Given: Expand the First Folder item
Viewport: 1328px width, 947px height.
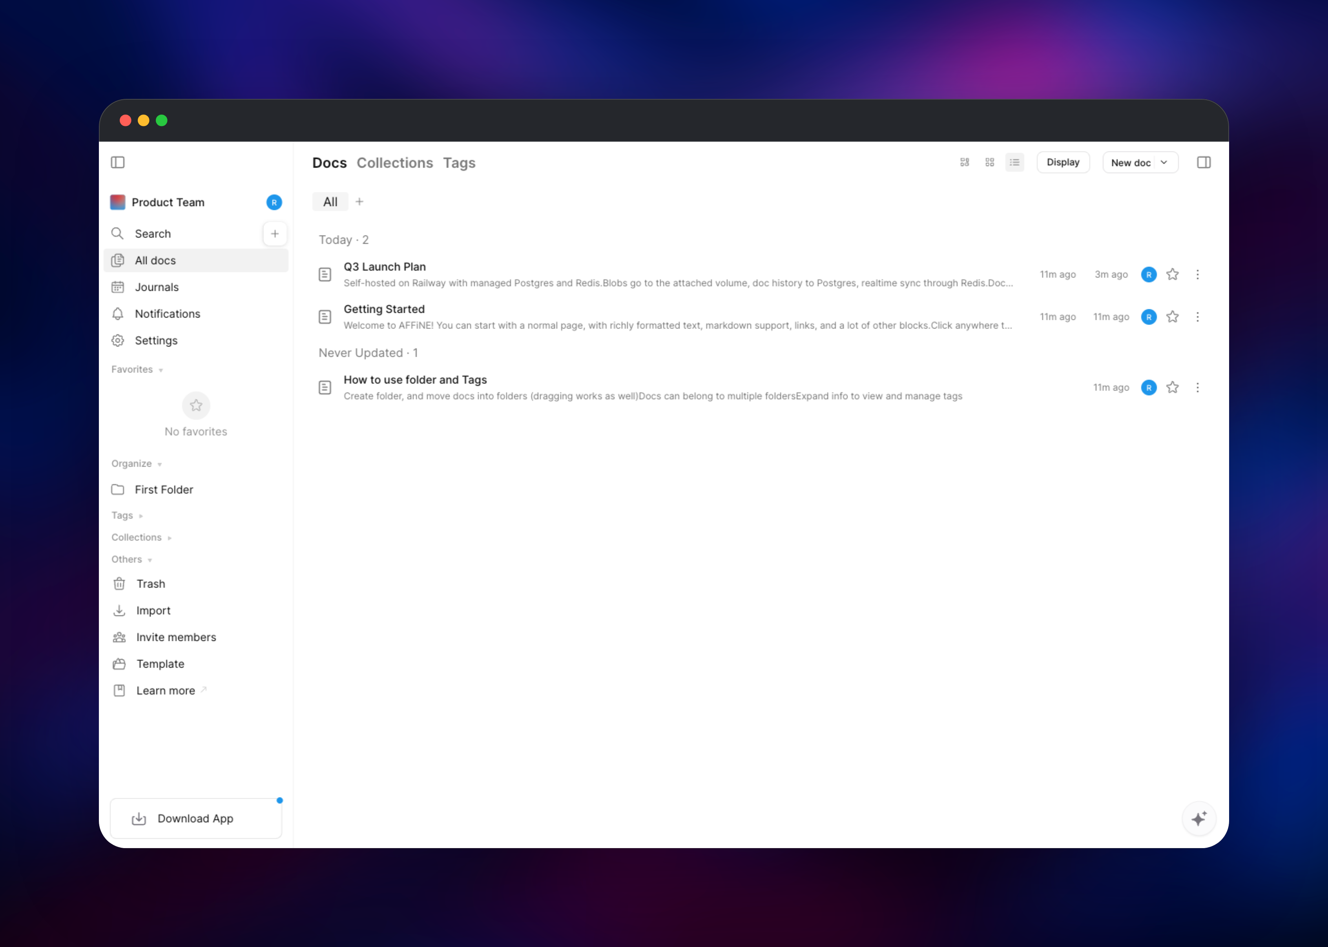Looking at the screenshot, I should [196, 490].
